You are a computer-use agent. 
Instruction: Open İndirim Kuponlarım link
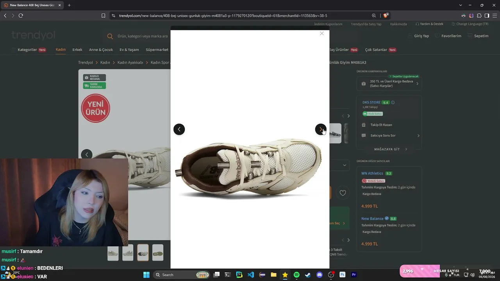coord(328,24)
